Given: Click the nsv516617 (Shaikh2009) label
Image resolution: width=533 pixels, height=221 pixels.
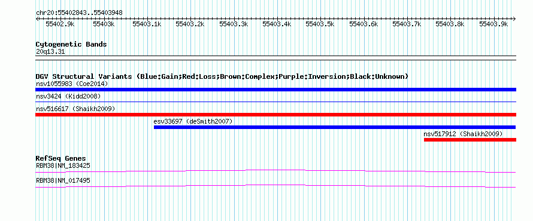Looking at the screenshot, I should (75, 109).
